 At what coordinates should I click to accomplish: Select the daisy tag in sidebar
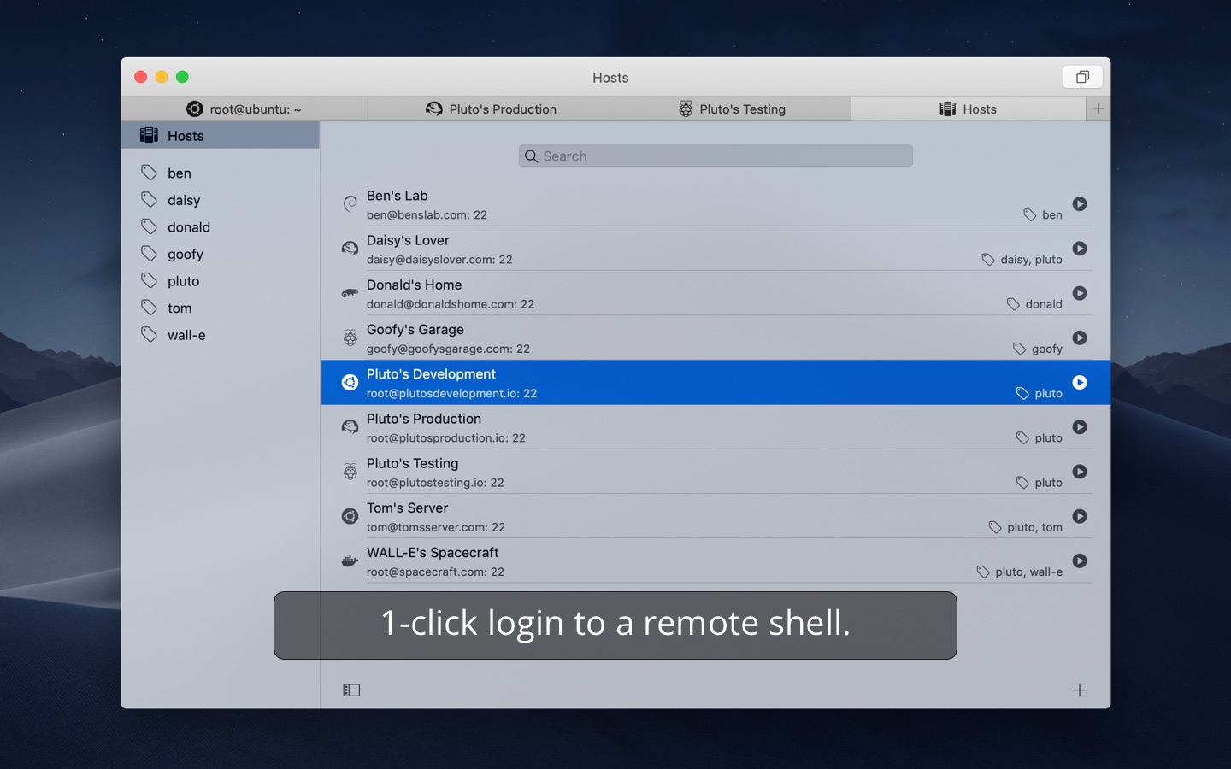click(183, 200)
